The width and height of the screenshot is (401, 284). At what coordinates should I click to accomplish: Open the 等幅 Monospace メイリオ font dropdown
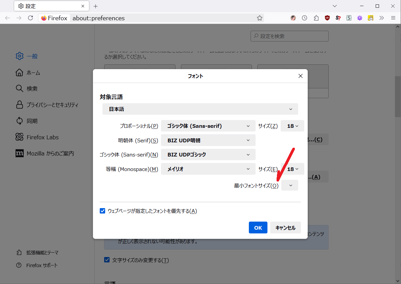(208, 169)
